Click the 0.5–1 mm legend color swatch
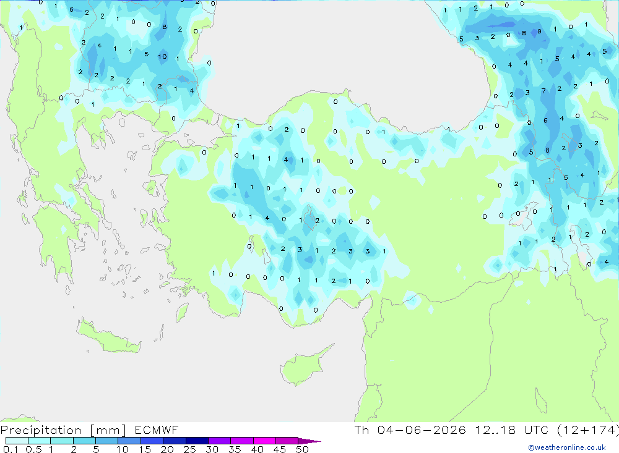The height and width of the screenshot is (453, 619). pos(40,441)
